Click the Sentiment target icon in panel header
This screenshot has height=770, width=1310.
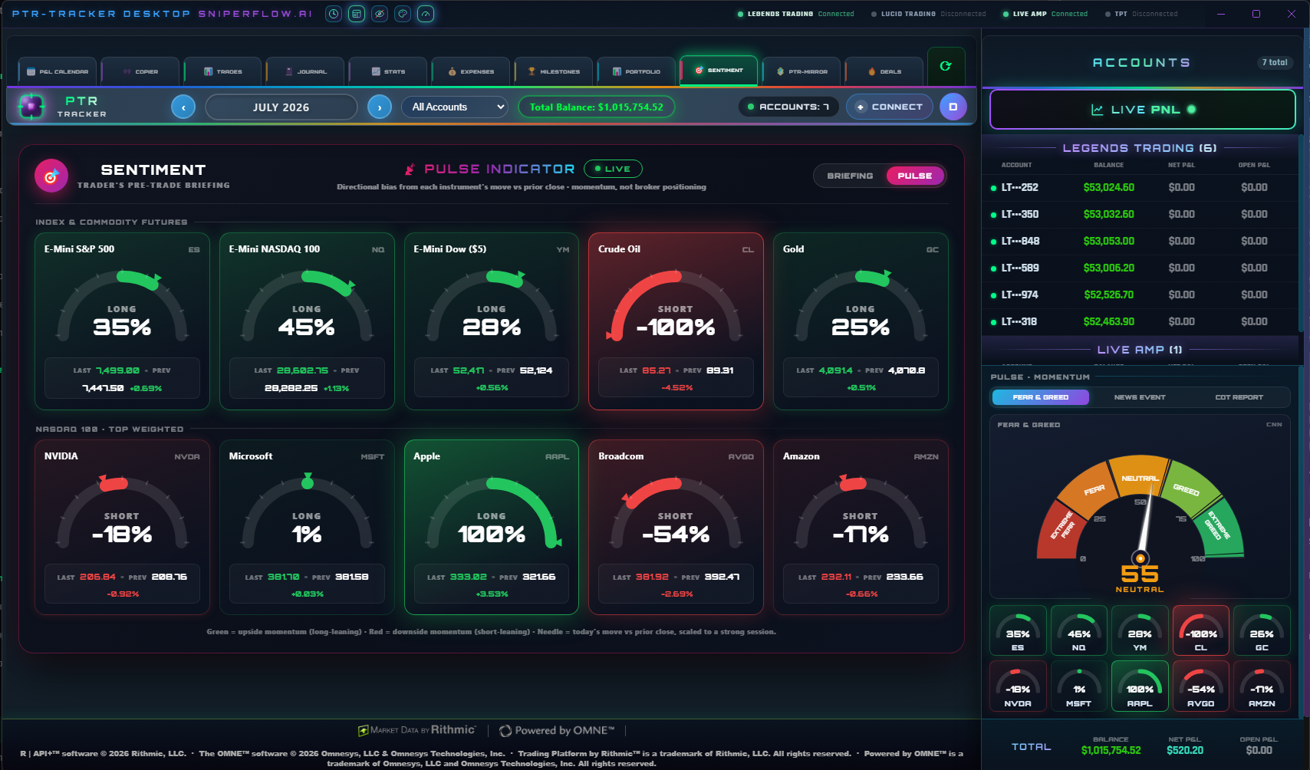(51, 176)
